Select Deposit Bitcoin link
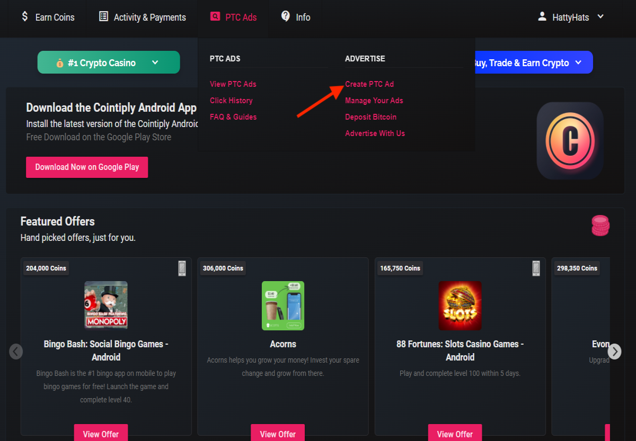636x441 pixels. tap(371, 117)
